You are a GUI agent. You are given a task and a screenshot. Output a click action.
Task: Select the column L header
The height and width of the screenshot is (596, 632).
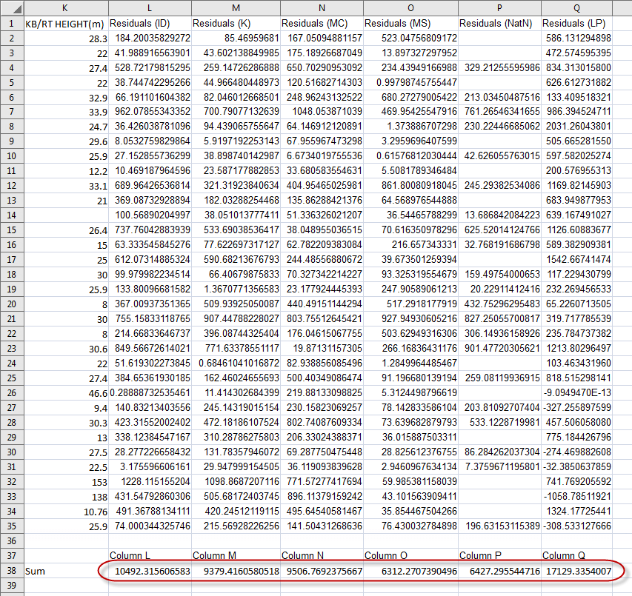click(150, 7)
